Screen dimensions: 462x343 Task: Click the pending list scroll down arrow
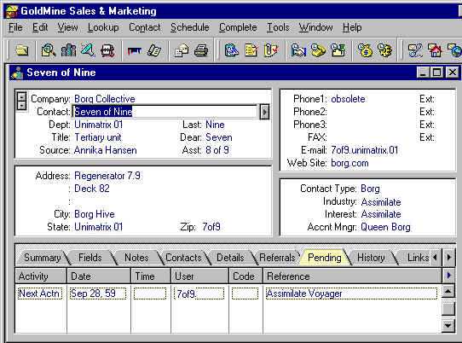click(448, 326)
